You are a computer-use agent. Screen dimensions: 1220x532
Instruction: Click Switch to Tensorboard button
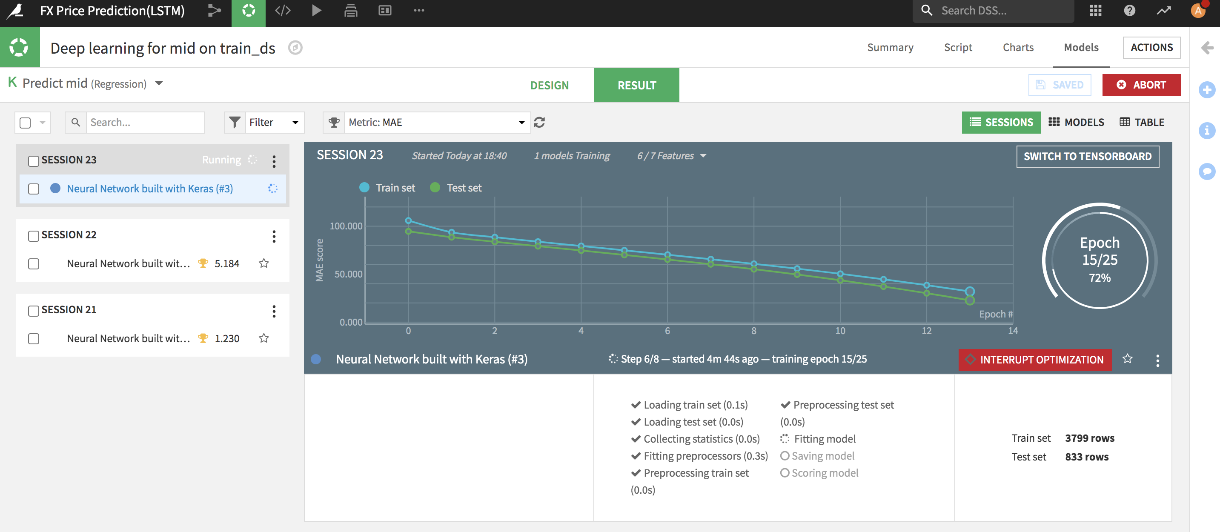click(x=1087, y=156)
